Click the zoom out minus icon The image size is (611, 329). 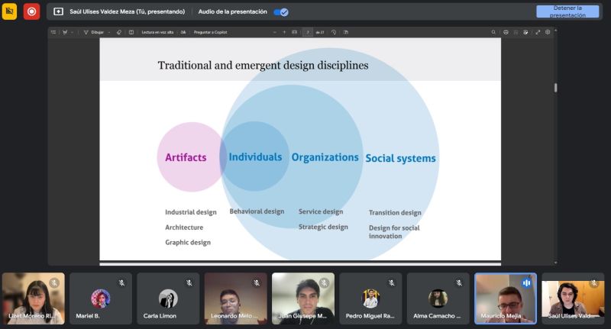(274, 32)
